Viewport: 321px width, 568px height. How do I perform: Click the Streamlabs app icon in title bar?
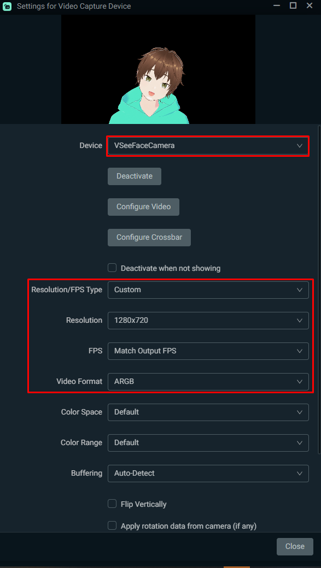tap(7, 6)
